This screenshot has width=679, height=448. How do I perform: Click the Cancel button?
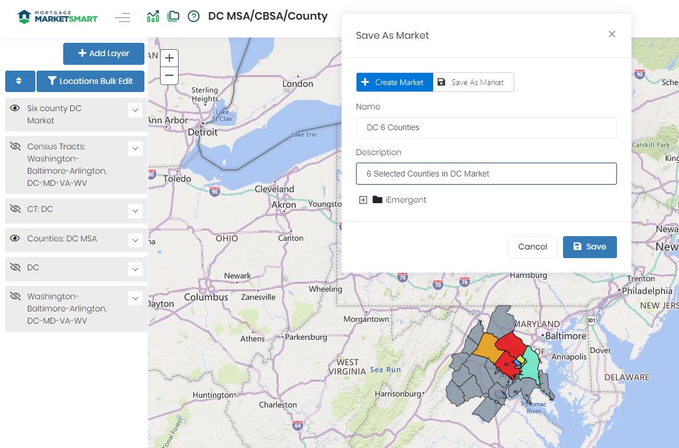pos(533,247)
